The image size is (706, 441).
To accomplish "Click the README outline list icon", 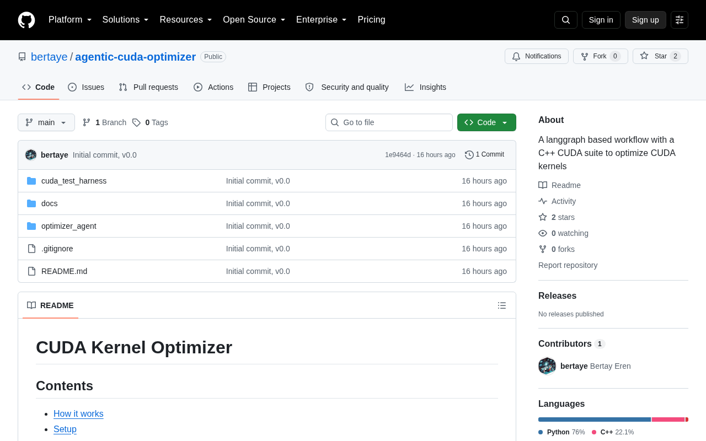I will click(x=502, y=305).
